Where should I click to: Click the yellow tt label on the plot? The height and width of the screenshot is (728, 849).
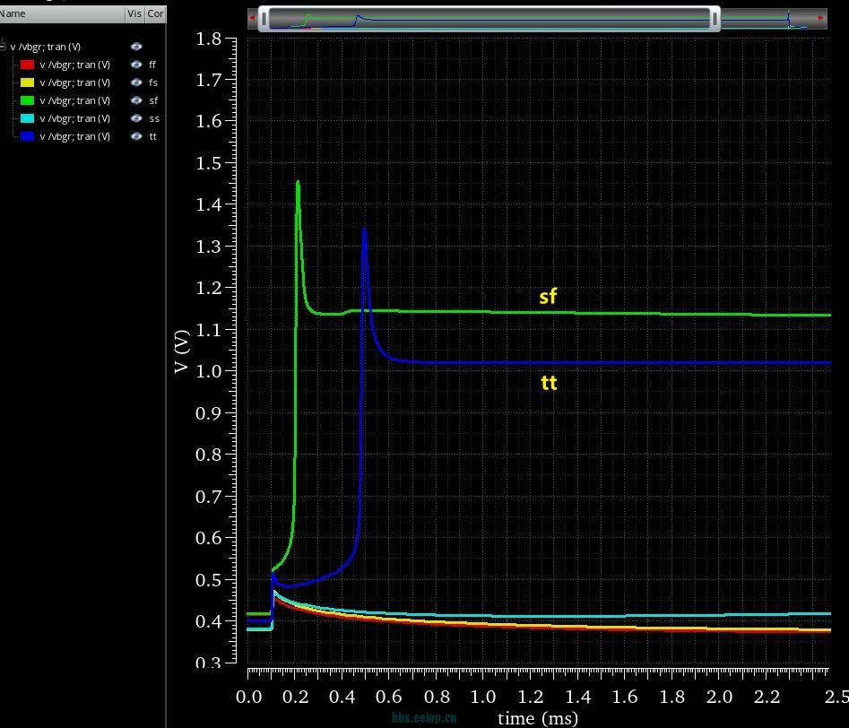click(549, 383)
